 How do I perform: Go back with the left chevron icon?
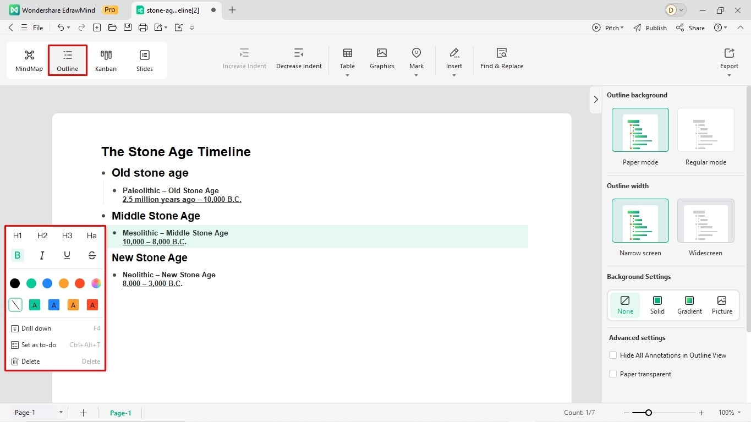11,28
